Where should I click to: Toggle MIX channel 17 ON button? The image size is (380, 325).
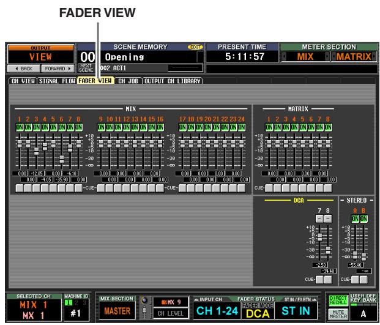tap(182, 127)
